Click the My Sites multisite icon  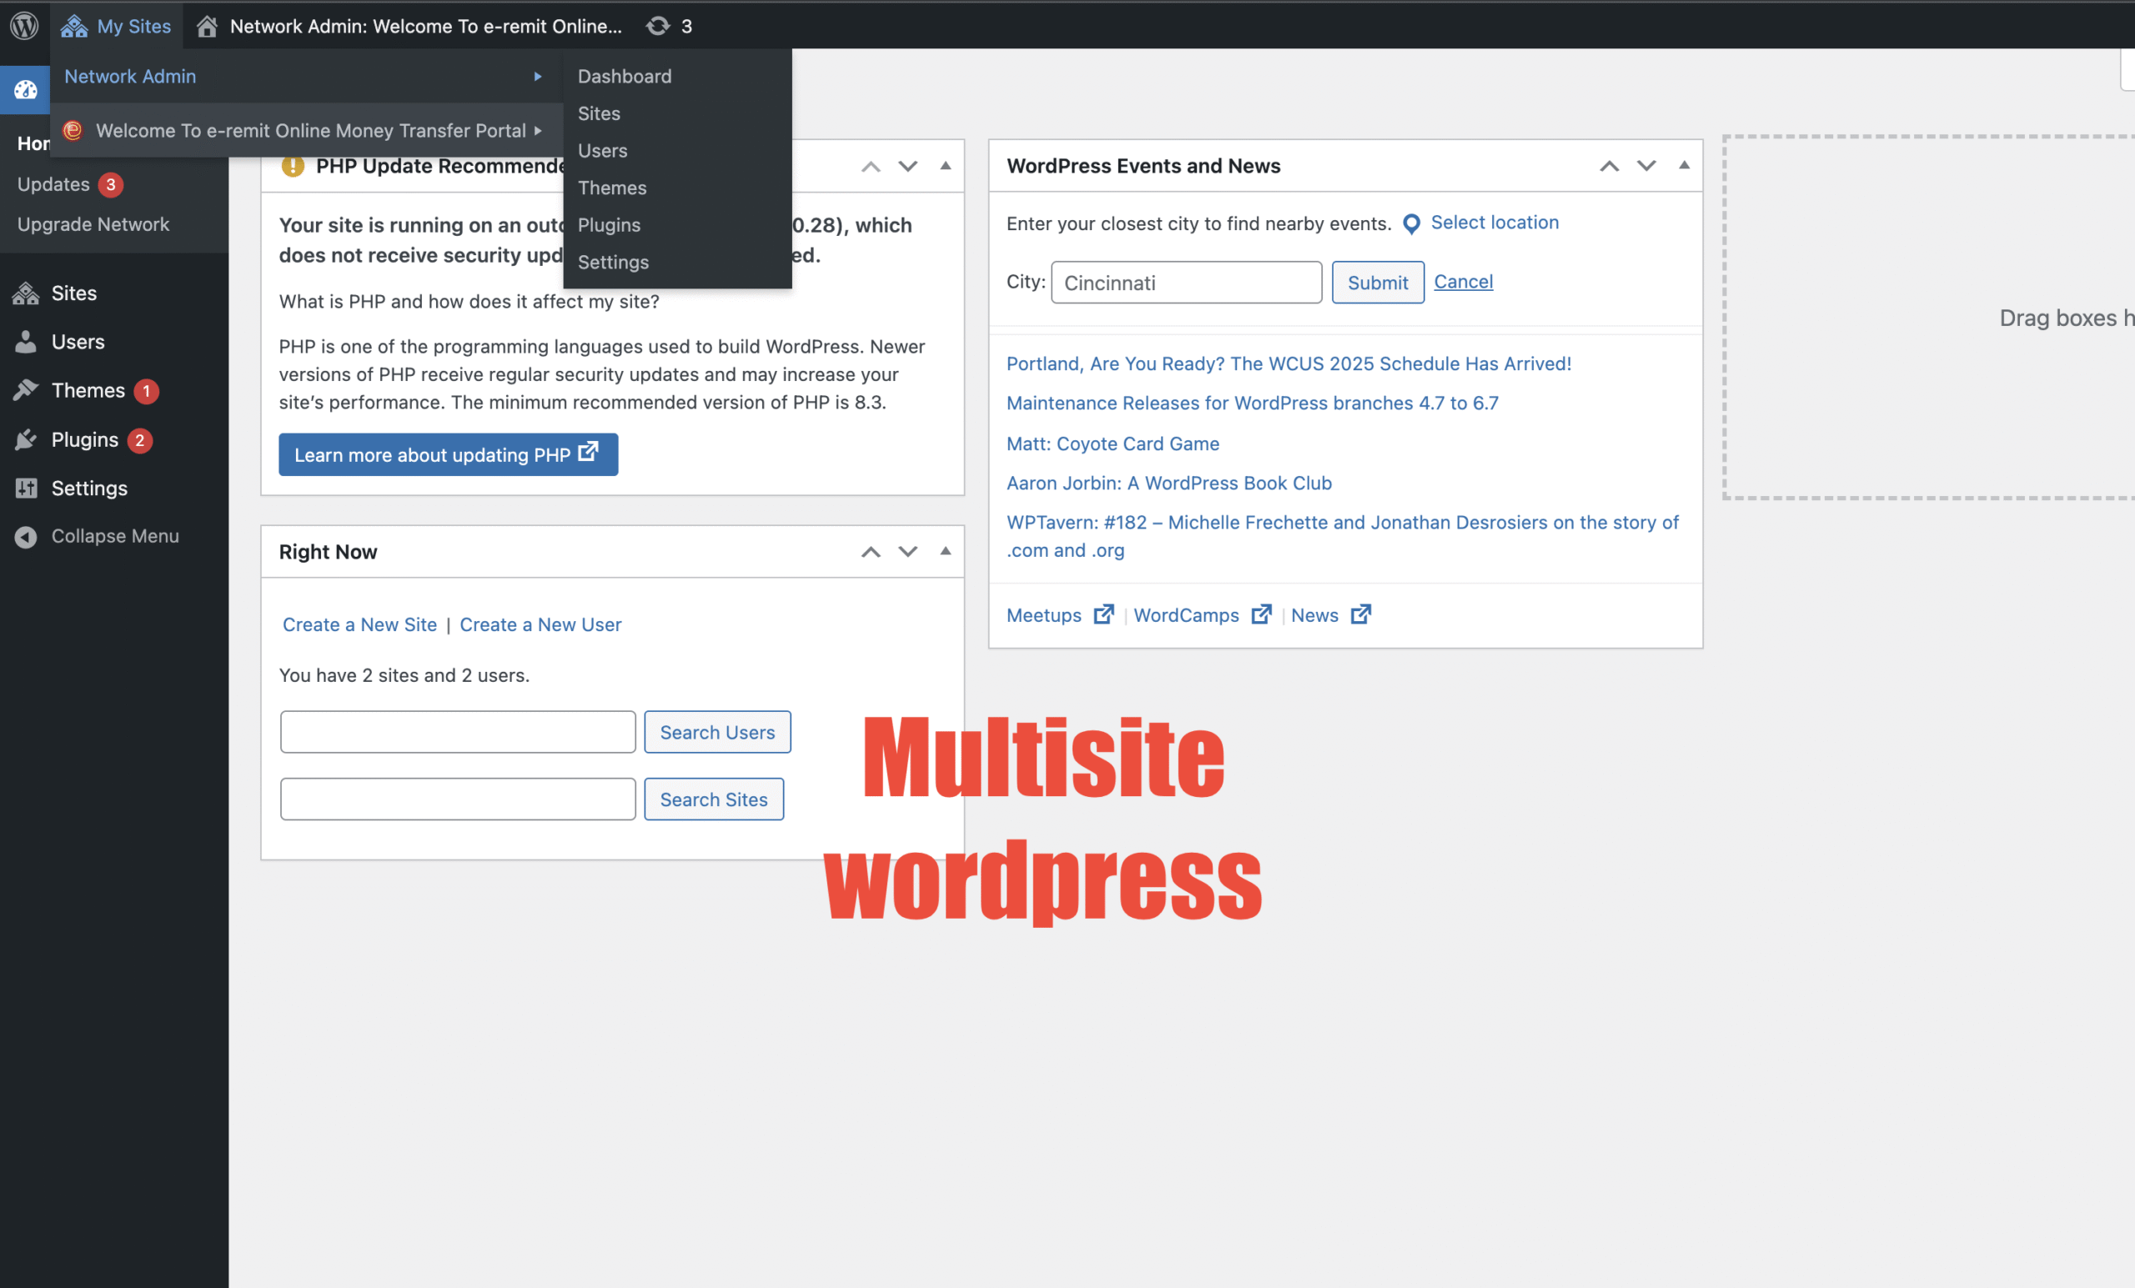[73, 26]
